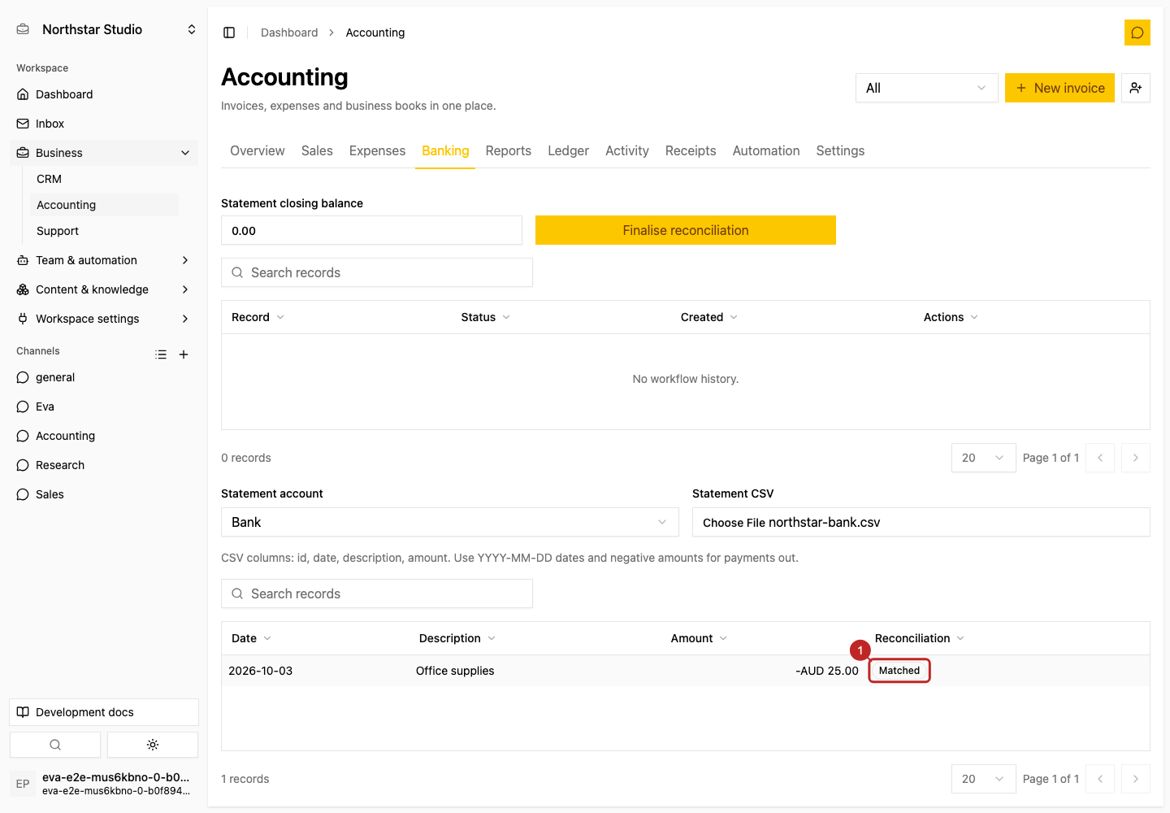The image size is (1170, 813).
Task: Expand Content & knowledge section
Action: coord(104,289)
